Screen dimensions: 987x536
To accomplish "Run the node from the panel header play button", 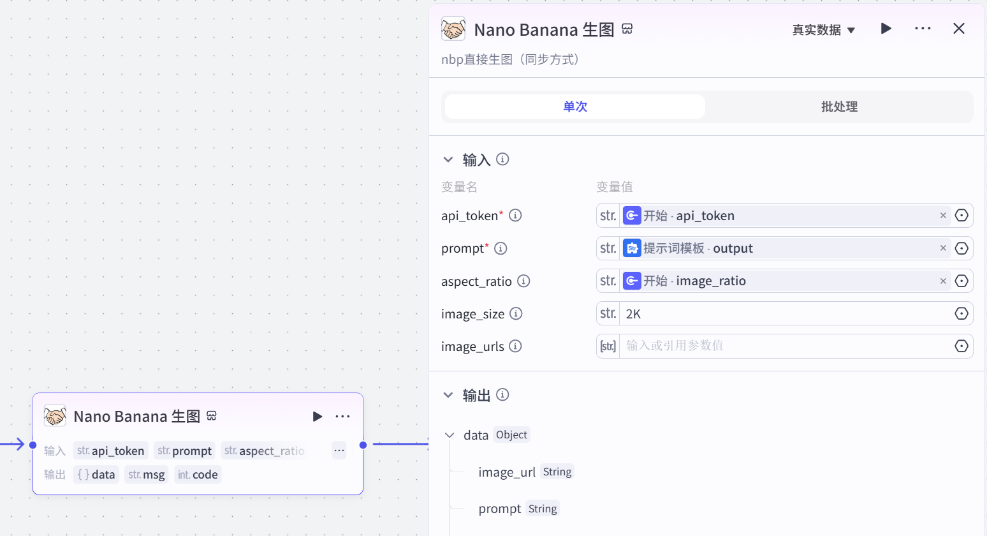I will 886,29.
